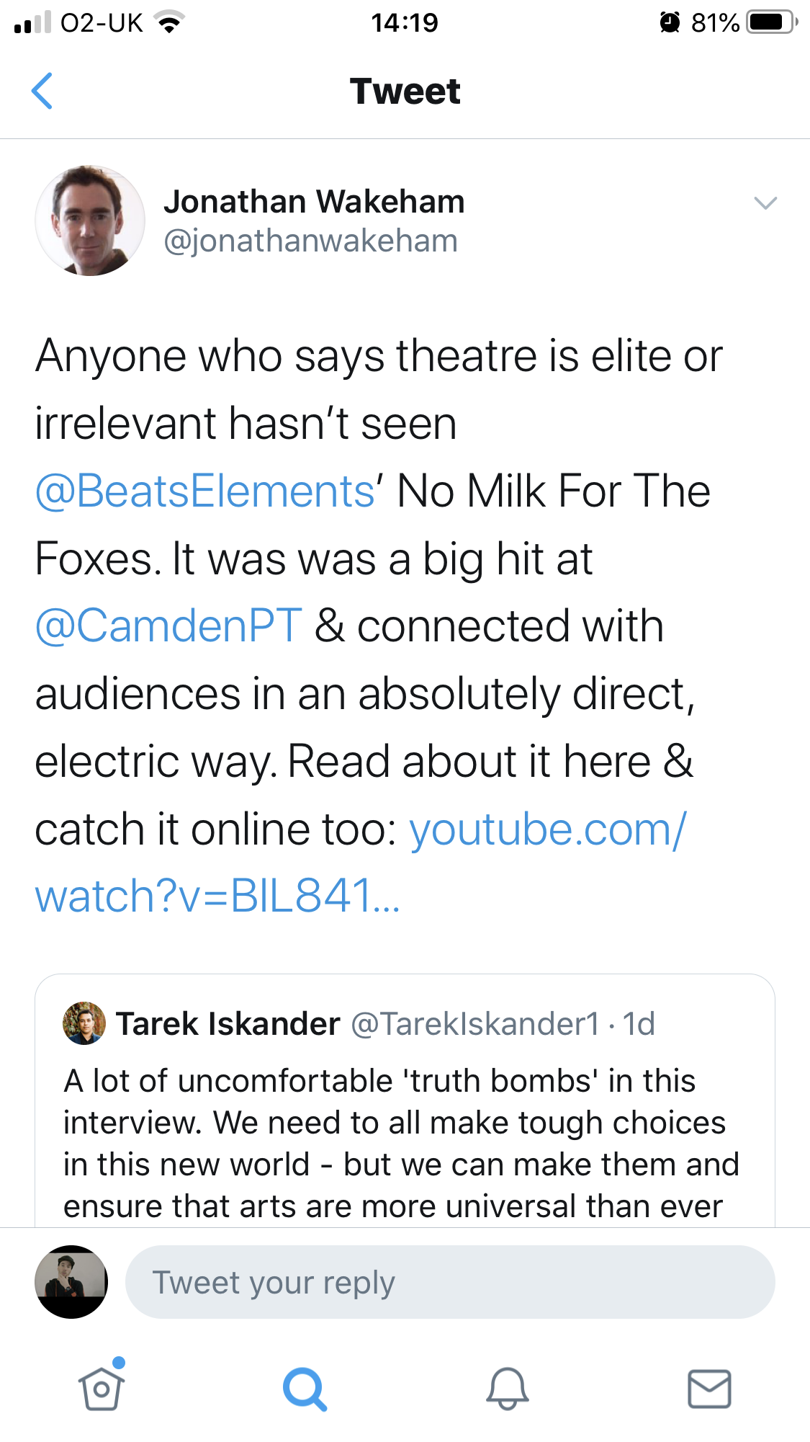Tap the Tarek Iskander name in quote
Image resolution: width=810 pixels, height=1442 pixels.
(x=228, y=1023)
